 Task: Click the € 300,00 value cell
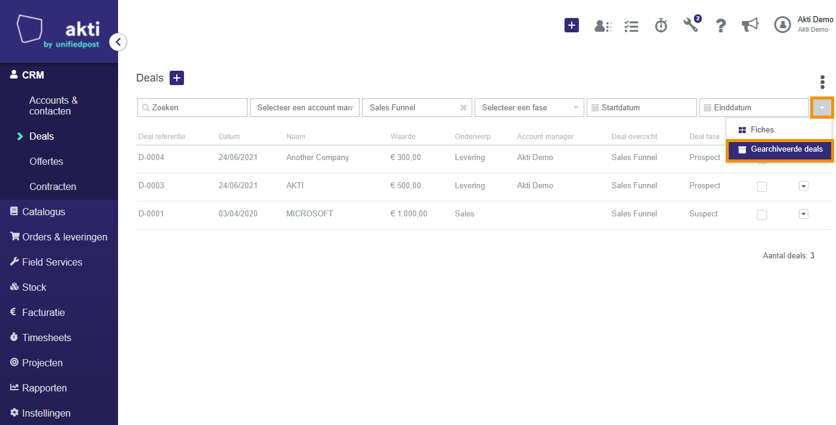[406, 158]
